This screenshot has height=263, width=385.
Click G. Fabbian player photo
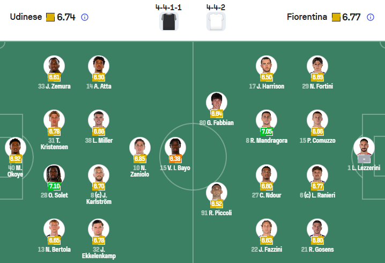coord(217,102)
